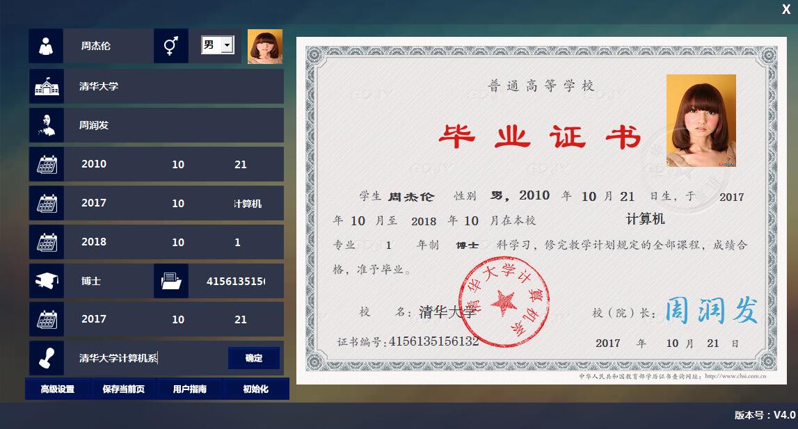Click the file folder icon beside the certificate number
Image resolution: width=798 pixels, height=429 pixels.
click(171, 281)
